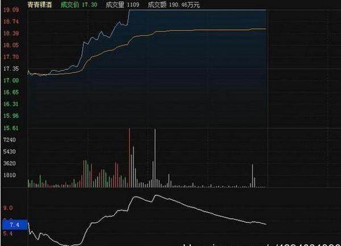Click the 7240 volume axis label
Viewport: 341px width, 246px height.
[10, 140]
